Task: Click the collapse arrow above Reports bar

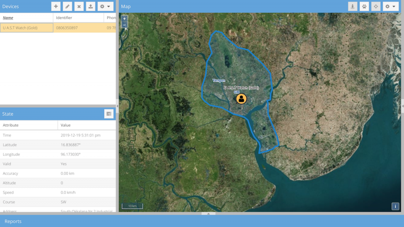Action: pos(208,213)
